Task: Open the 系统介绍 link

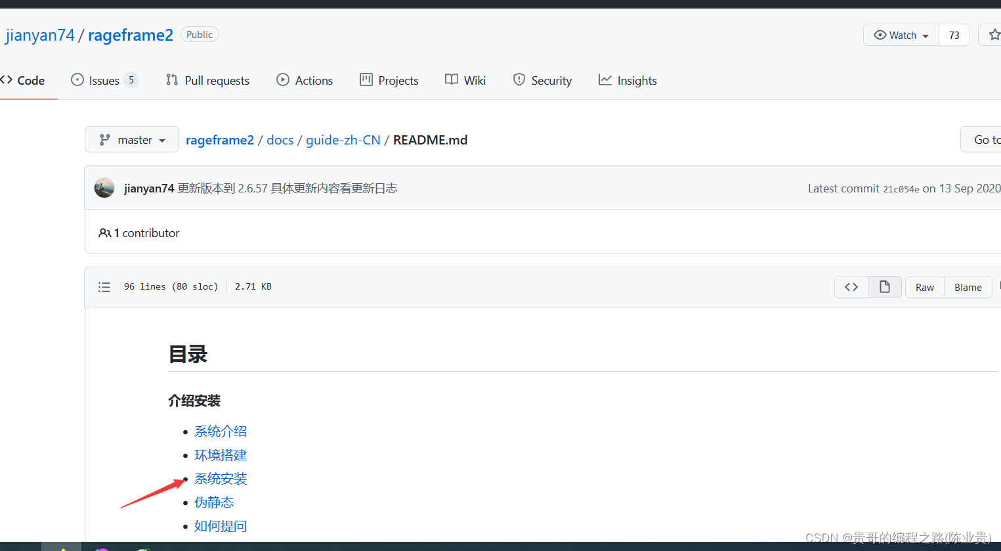Action: pos(221,431)
